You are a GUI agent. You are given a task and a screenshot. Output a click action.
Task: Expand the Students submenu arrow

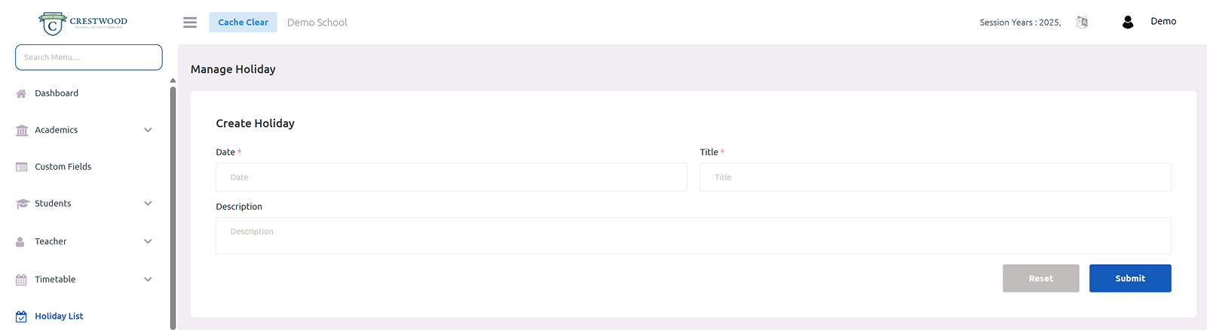tap(148, 204)
